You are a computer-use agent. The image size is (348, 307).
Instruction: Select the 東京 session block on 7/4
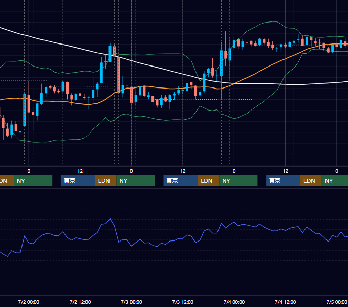pyautogui.click(x=283, y=181)
